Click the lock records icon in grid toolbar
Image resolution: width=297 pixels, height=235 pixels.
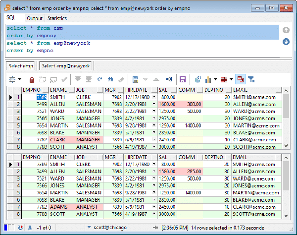click(x=32, y=79)
